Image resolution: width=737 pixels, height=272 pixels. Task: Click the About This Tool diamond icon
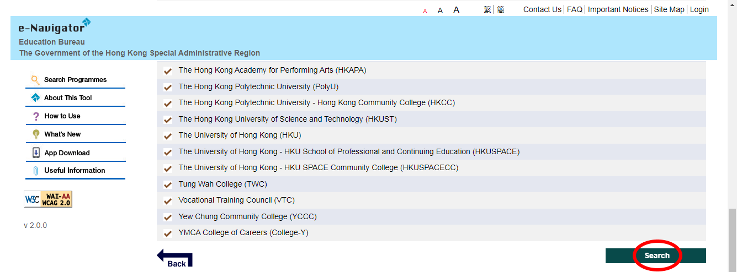coord(35,98)
